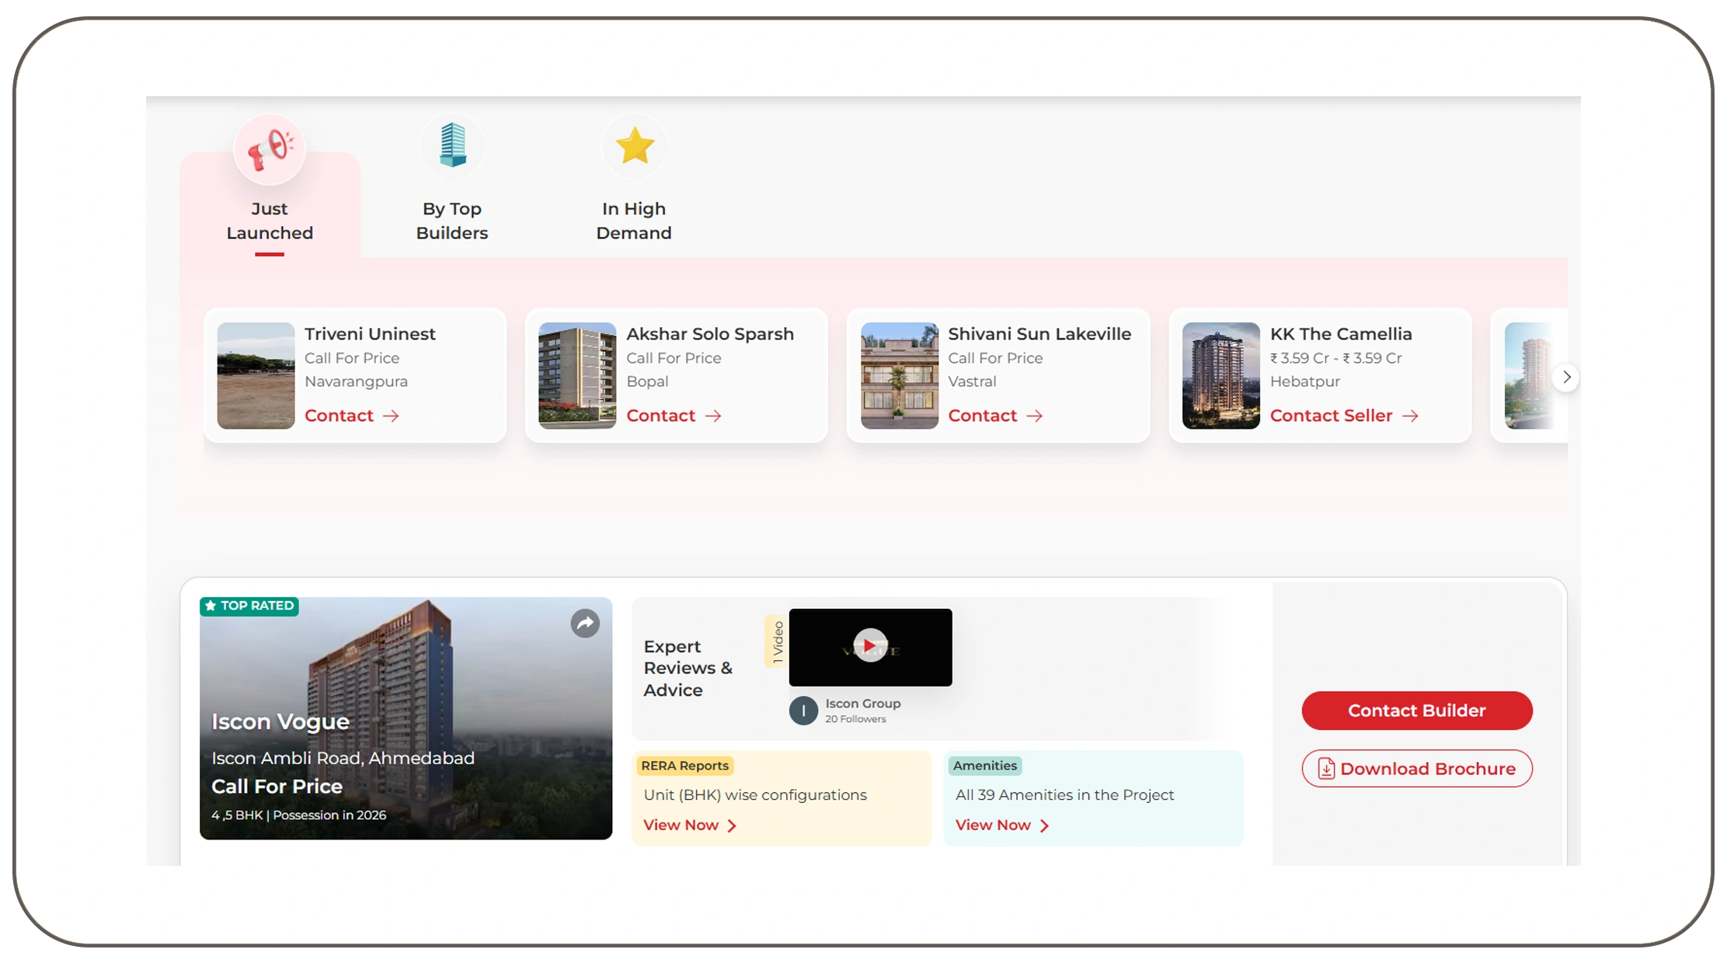Click the 1 Video vertical label
1727x963 pixels.
[777, 641]
